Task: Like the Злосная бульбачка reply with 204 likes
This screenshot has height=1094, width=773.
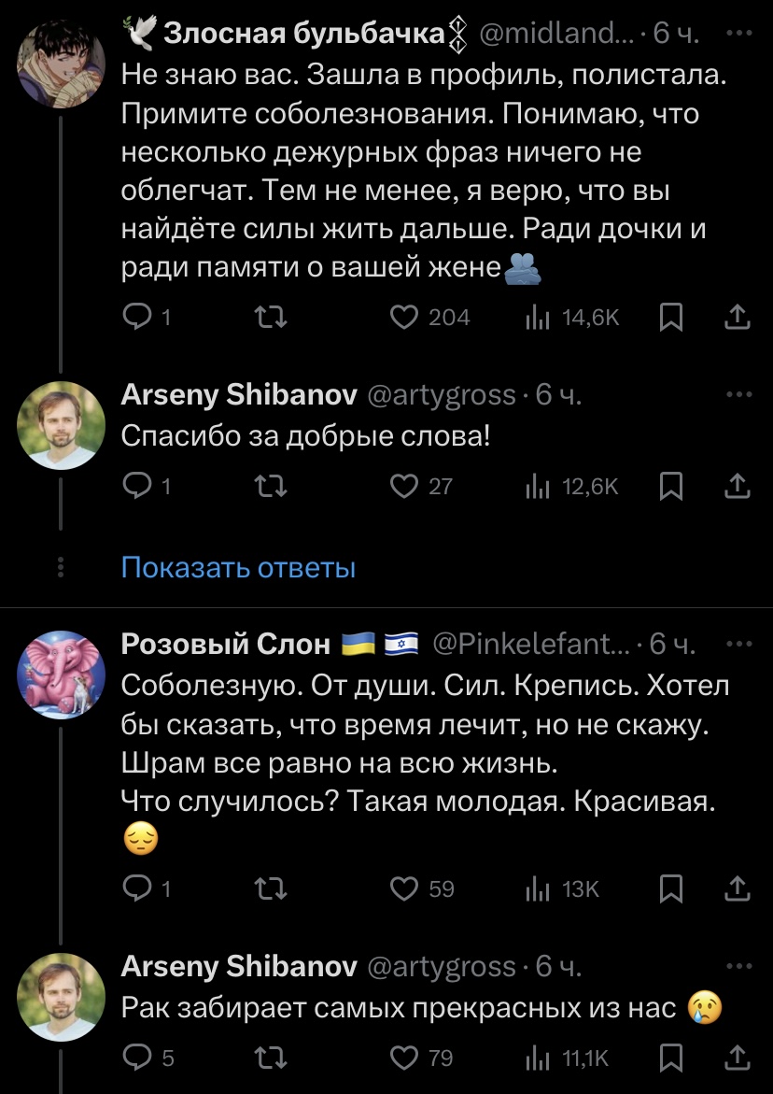Action: [x=403, y=318]
